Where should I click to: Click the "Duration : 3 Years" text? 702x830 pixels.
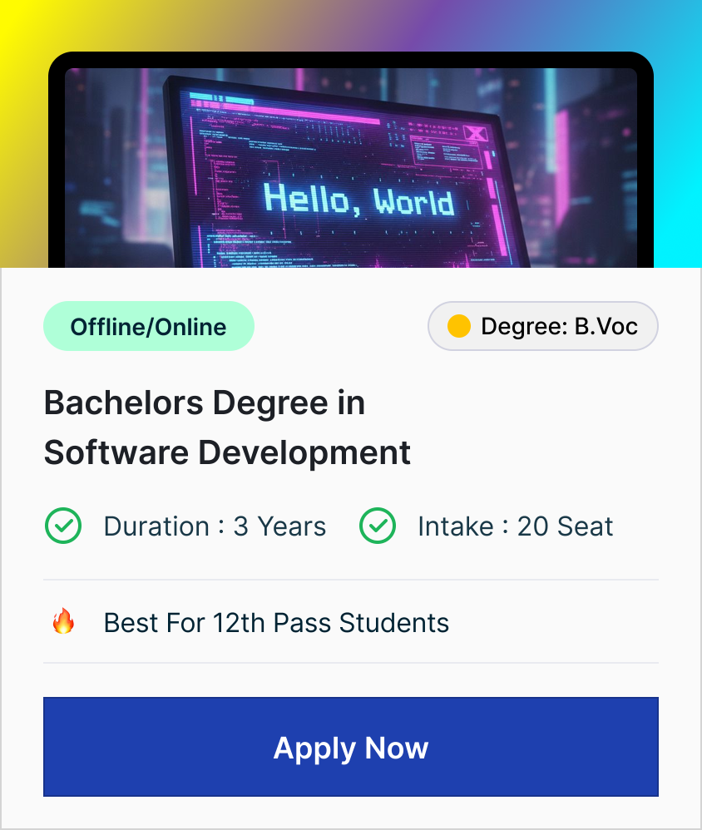point(215,526)
